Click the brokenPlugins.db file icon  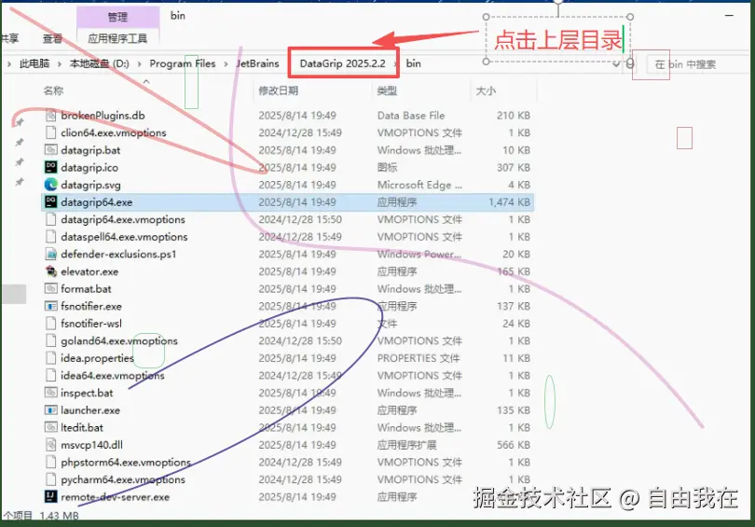pos(50,115)
